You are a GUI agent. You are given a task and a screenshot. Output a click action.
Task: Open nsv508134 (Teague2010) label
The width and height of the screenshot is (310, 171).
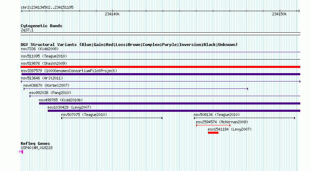click(217, 115)
